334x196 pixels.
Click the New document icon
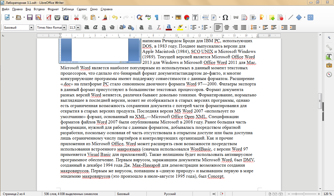[x=7, y=17]
